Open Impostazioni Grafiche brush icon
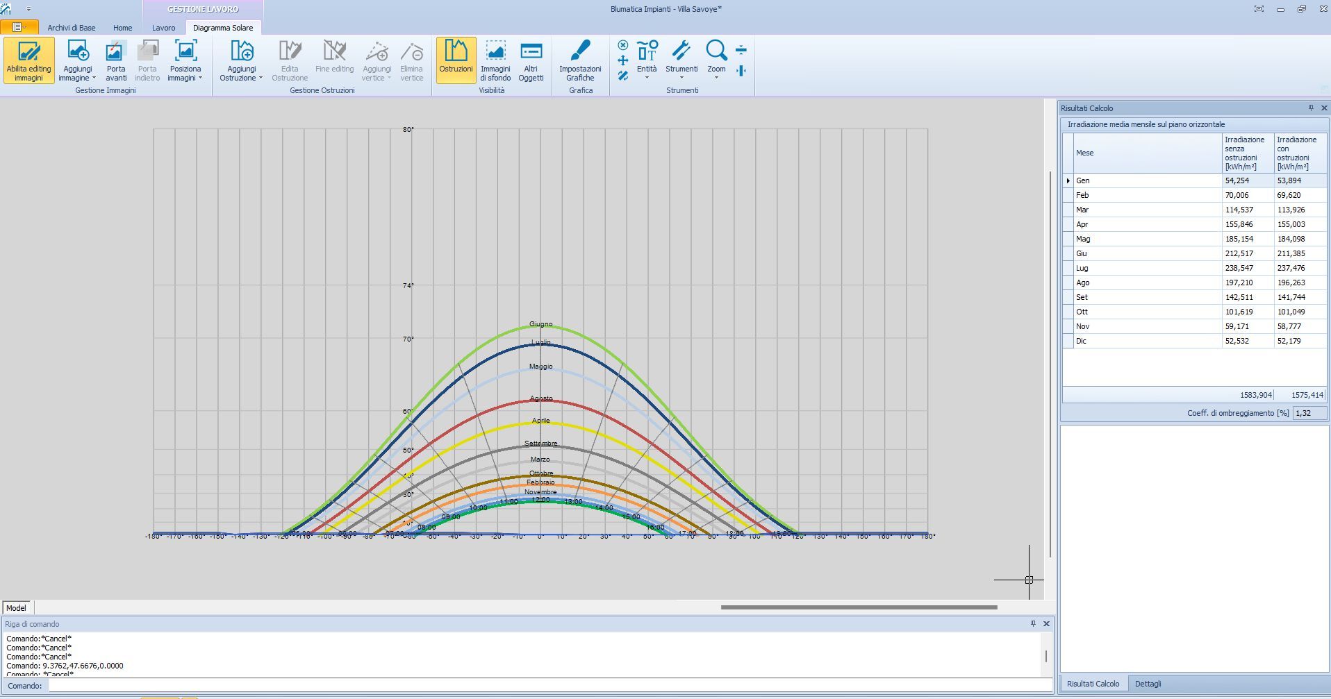 pos(580,51)
